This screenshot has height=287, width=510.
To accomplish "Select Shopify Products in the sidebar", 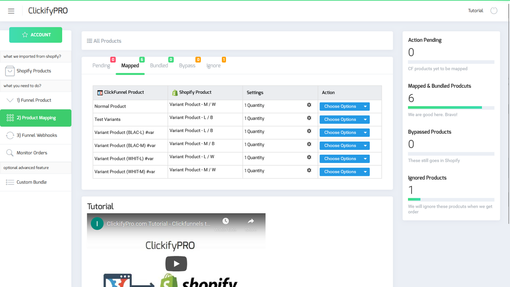I will (33, 71).
